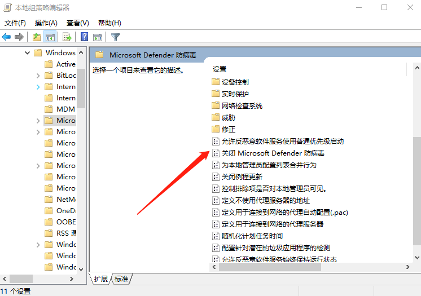The image size is (421, 296).
Task: Go up one level with folder icon
Action: pyautogui.click(x=37, y=37)
